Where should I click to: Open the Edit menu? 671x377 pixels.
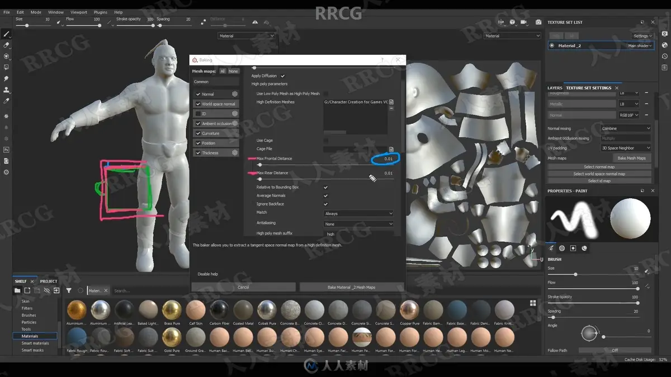tap(20, 12)
